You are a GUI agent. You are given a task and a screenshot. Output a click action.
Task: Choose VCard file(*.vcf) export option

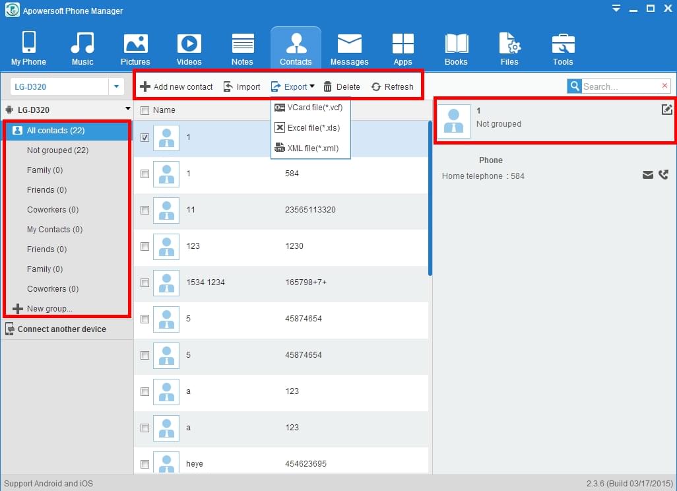tap(310, 108)
